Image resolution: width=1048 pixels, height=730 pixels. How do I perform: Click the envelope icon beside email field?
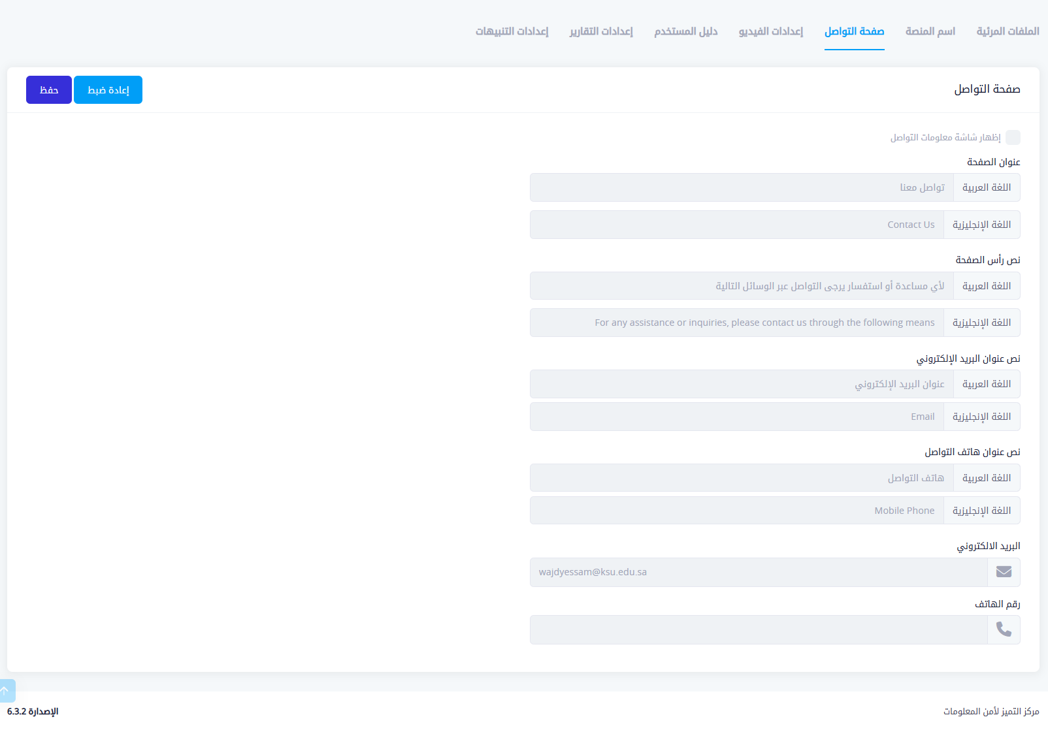click(1004, 572)
